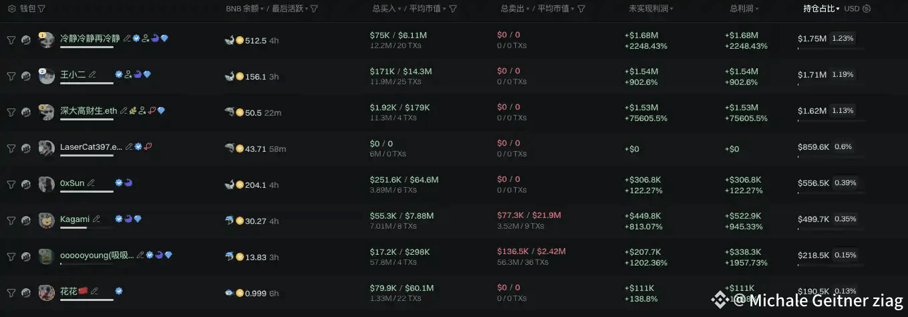Viewport: 908px width, 317px height.
Task: Open ooooyoung wallet name link
Action: pyautogui.click(x=97, y=255)
